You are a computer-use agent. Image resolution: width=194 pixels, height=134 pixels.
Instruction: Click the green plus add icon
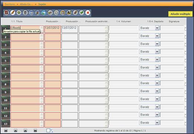click(x=19, y=13)
